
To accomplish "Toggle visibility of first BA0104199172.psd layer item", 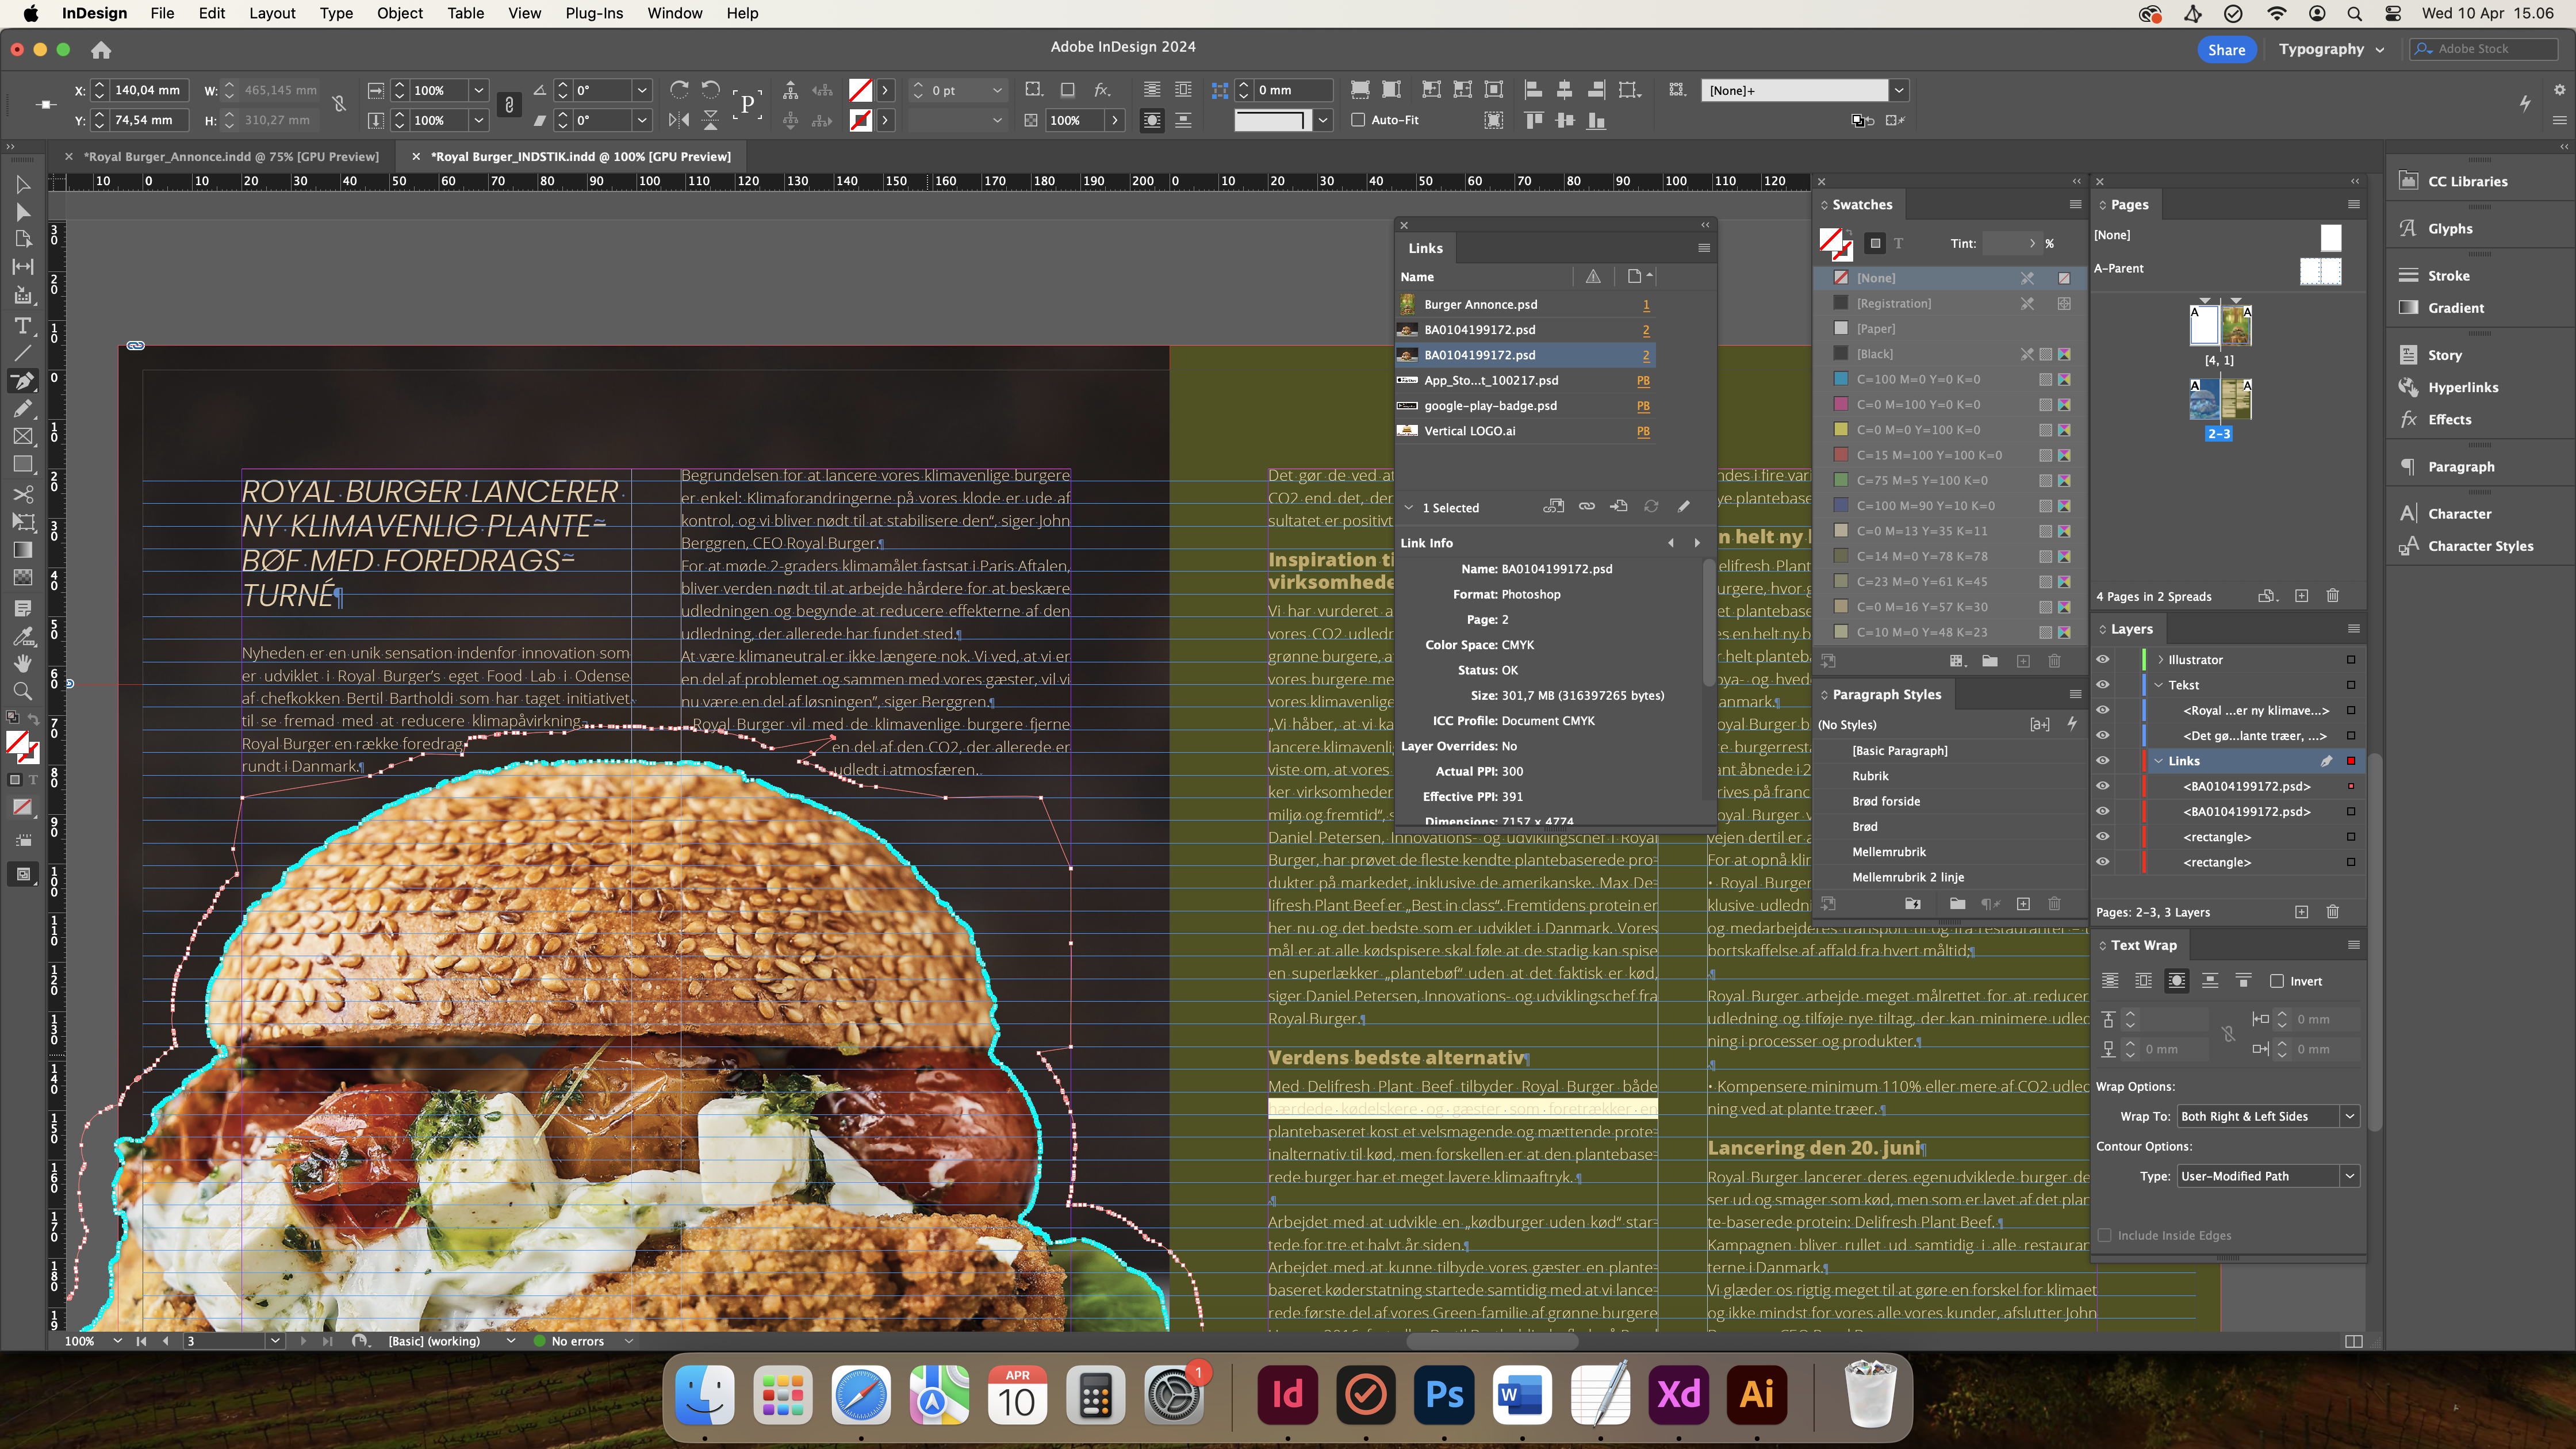I will [x=2103, y=786].
